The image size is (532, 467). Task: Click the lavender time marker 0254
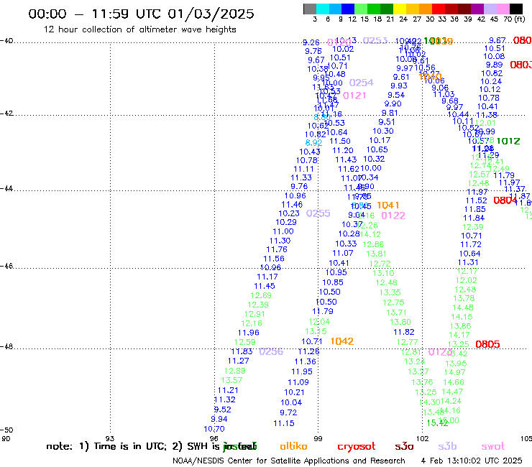point(362,83)
